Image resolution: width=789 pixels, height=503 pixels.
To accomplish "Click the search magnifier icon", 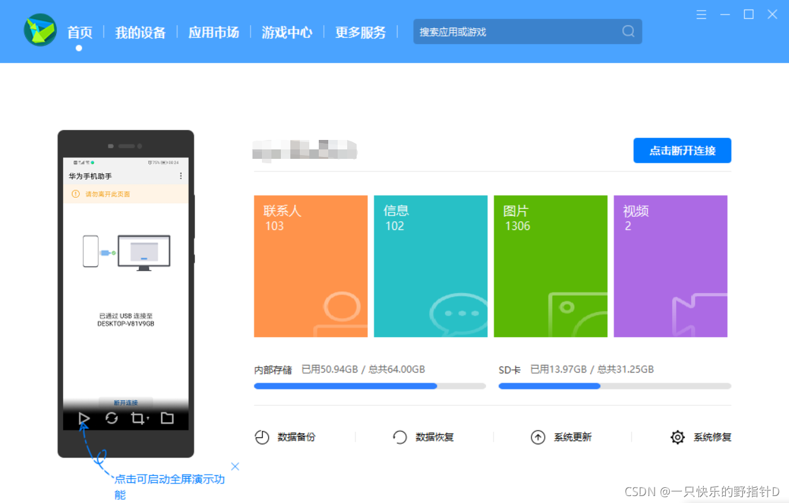I will 628,32.
